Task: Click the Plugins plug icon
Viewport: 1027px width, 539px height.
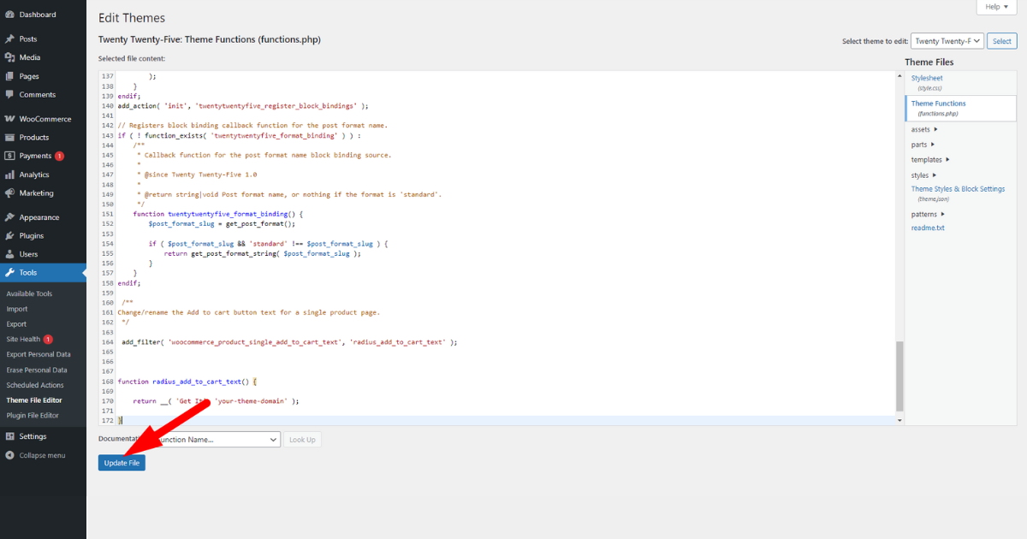Action: coord(9,235)
